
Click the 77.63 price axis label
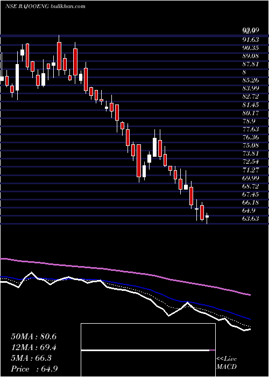click(250, 129)
